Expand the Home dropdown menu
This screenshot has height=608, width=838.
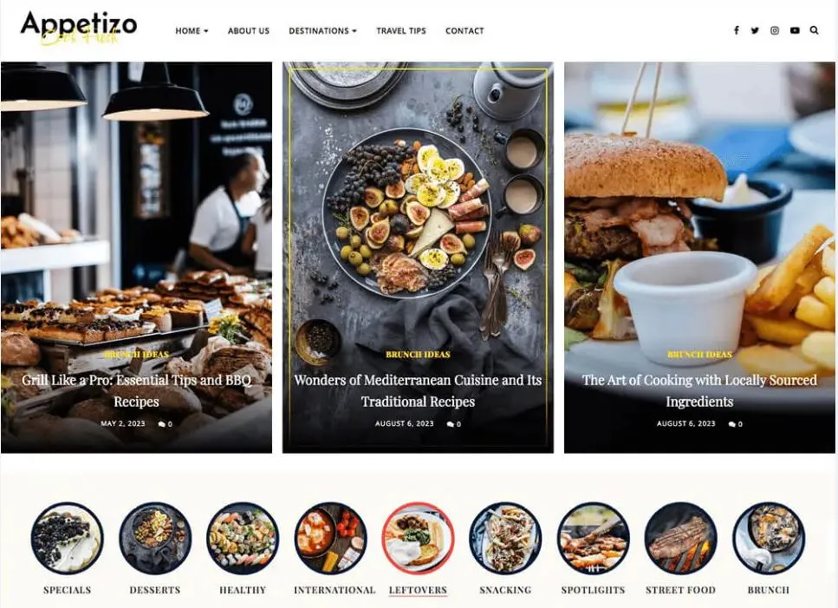(x=192, y=31)
